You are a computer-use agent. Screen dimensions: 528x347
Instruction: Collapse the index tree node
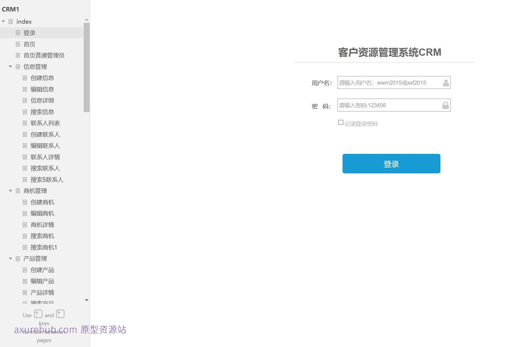3,21
